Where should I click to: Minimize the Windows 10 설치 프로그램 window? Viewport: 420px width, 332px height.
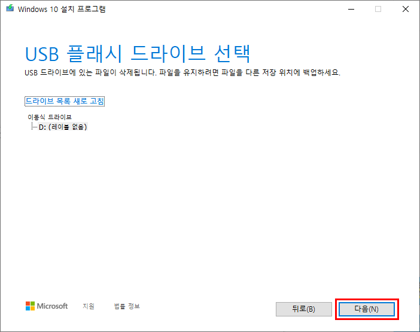(x=351, y=9)
